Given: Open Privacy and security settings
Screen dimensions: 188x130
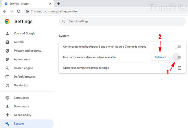Looking at the screenshot, I should [x=27, y=51].
